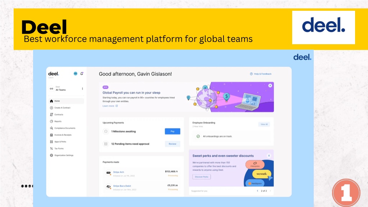Click the £5,231.38 amount
Viewport: 368px width, 207px height.
[x=172, y=185]
